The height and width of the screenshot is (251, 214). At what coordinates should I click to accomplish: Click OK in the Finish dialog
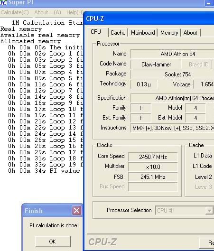(53, 242)
